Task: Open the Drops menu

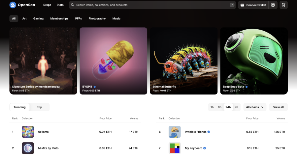Action: pos(47,5)
